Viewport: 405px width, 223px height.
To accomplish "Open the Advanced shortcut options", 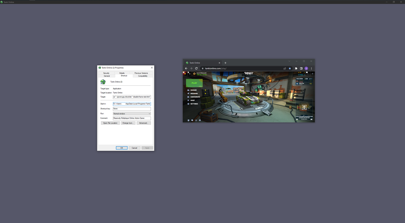I will click(144, 123).
